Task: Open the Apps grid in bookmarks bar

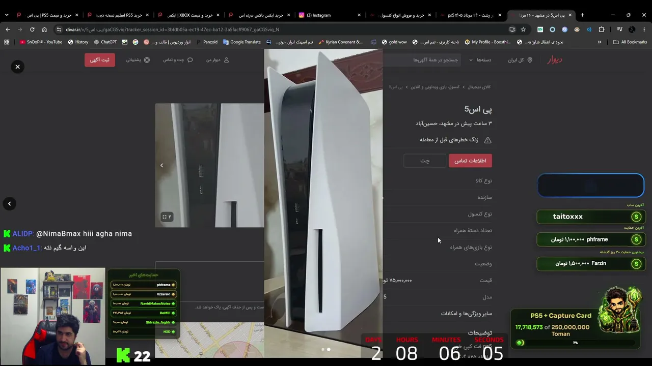Action: 7,42
